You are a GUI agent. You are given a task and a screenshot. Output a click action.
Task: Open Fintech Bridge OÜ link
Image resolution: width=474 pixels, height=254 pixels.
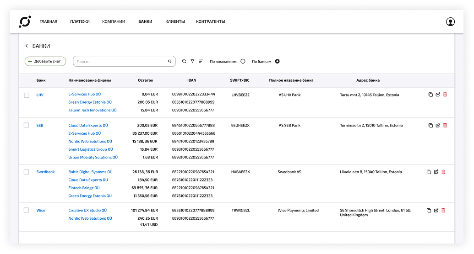pos(84,188)
